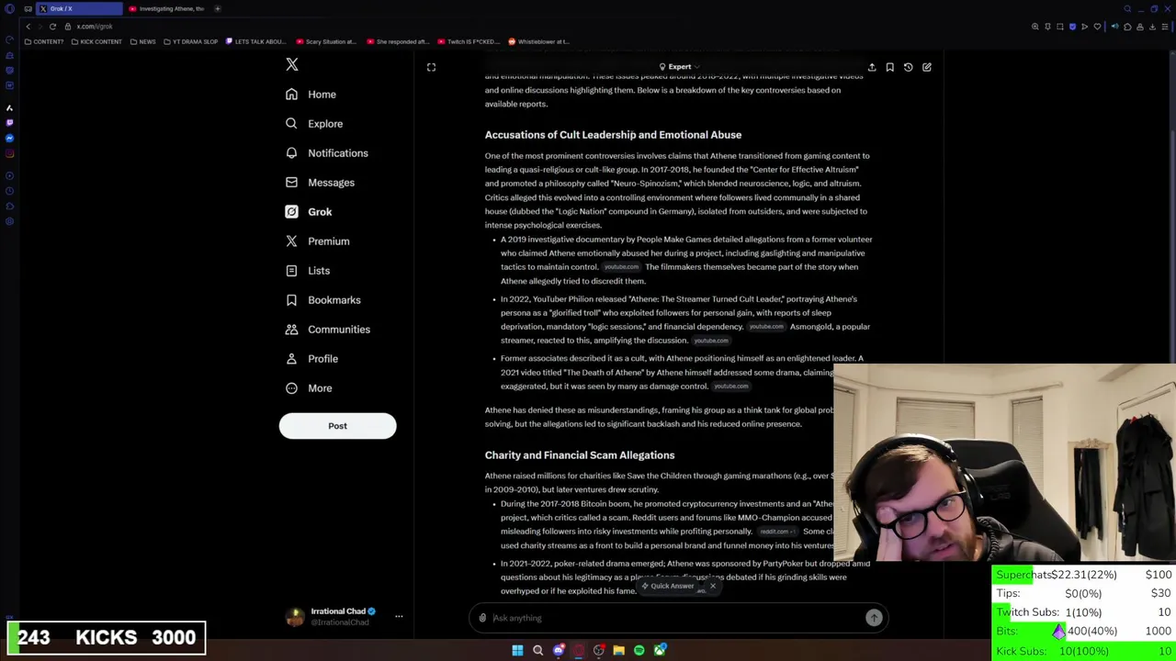Expand the More menu in sidebar

click(x=308, y=388)
